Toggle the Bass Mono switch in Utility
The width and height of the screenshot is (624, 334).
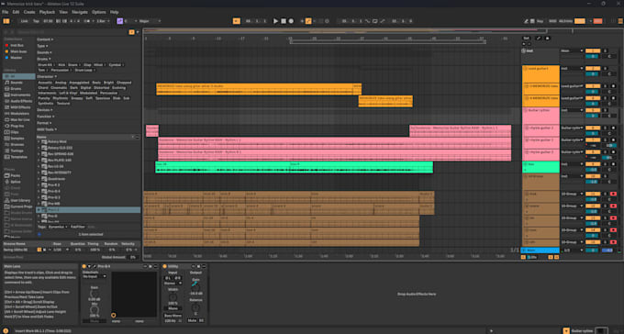(173, 316)
